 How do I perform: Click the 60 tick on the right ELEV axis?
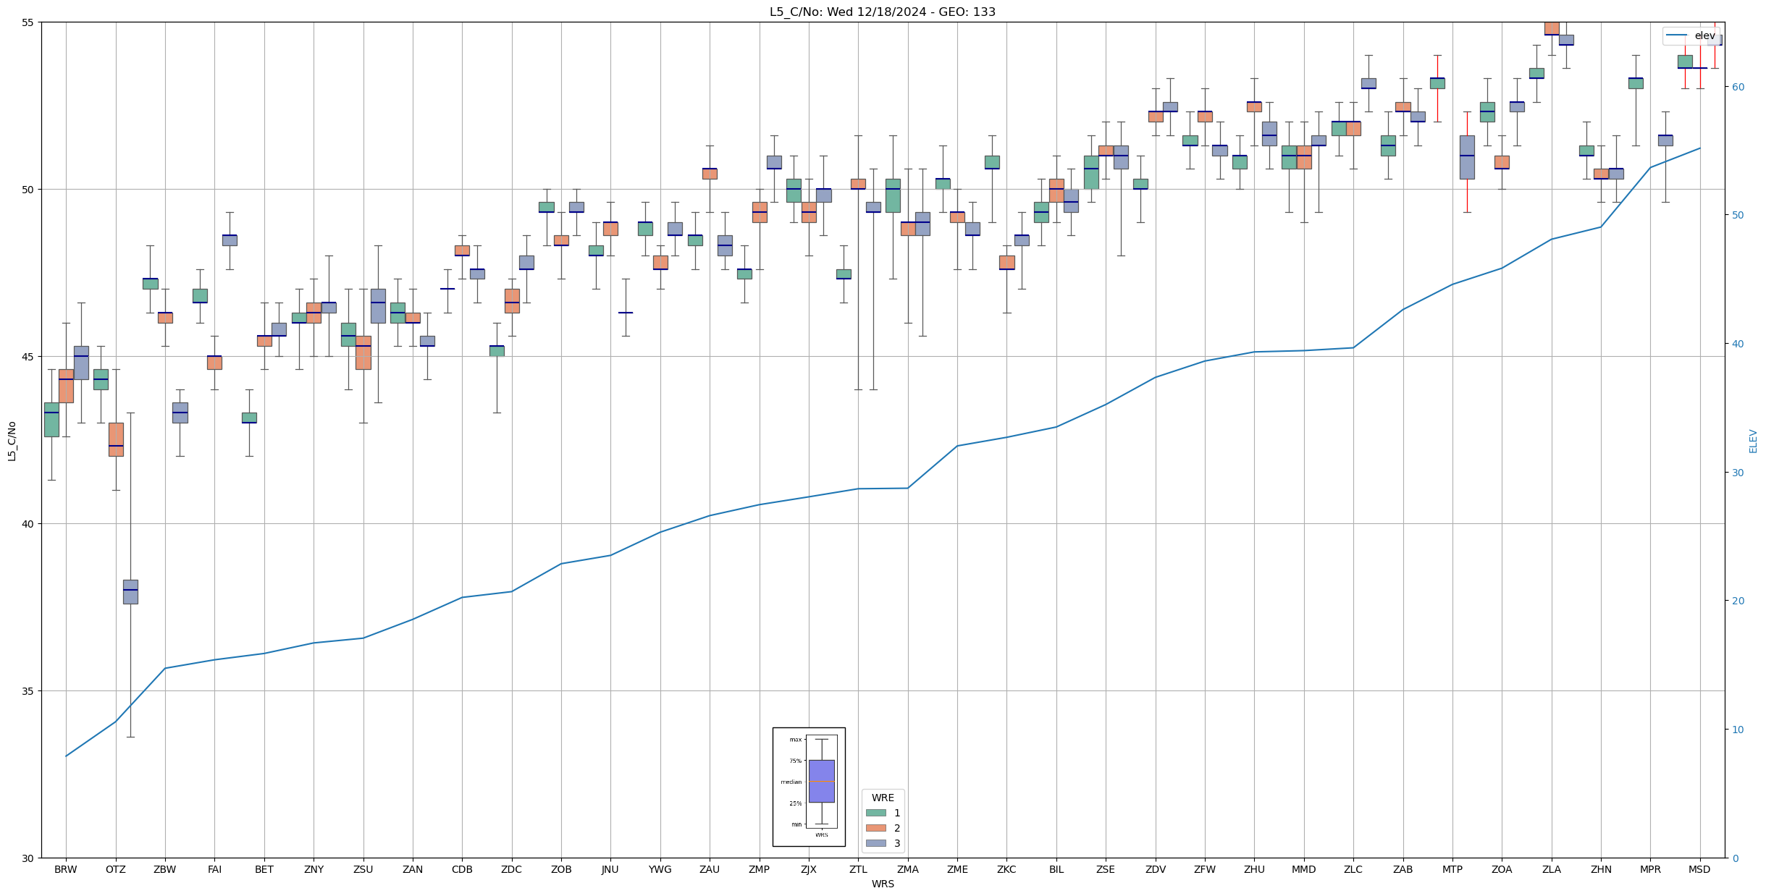tap(1738, 87)
